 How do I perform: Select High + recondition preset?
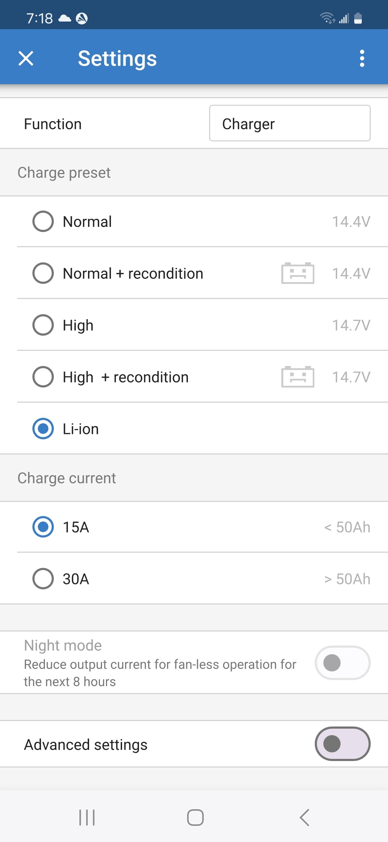pos(43,377)
